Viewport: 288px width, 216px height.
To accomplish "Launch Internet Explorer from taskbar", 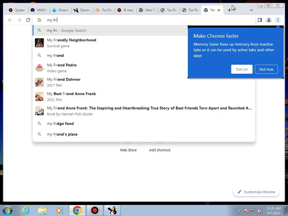I will 25,210.
